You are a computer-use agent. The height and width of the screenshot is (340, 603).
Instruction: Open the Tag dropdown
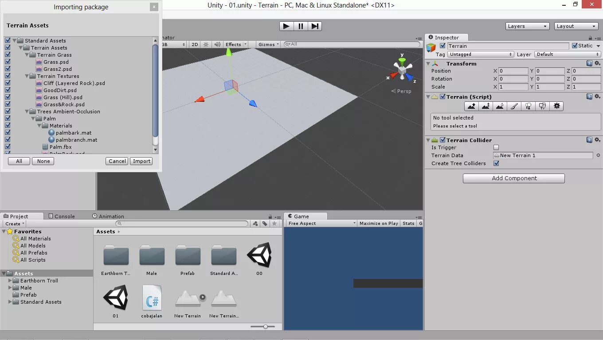point(480,54)
